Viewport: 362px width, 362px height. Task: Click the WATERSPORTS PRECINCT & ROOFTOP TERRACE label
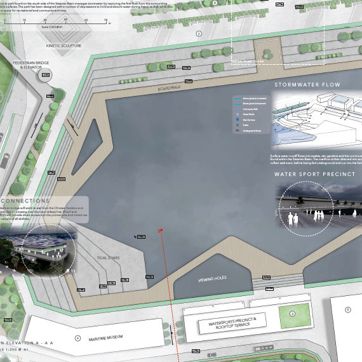[x=232, y=323]
